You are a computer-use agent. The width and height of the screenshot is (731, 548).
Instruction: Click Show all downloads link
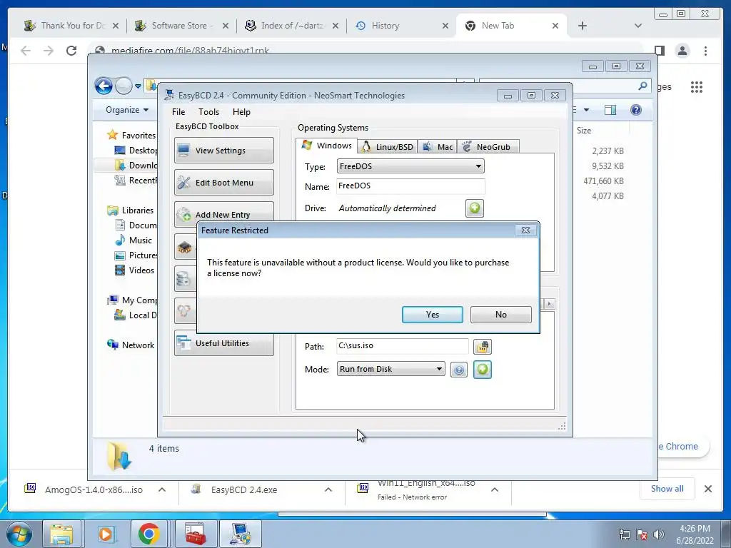coord(667,488)
